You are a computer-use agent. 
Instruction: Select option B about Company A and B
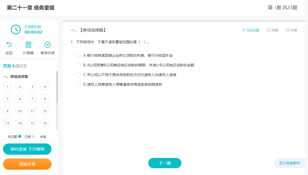[x=78, y=65]
